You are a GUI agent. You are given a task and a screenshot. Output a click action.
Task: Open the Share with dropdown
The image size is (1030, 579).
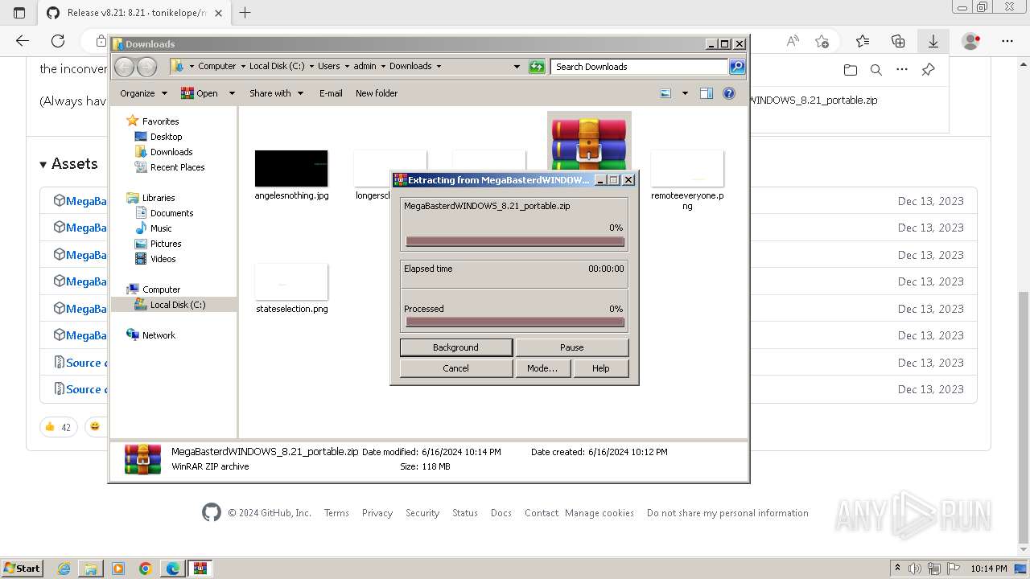point(277,93)
